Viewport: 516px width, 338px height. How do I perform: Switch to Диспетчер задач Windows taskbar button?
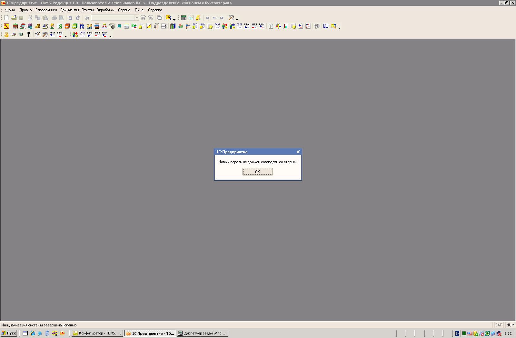[x=203, y=333]
